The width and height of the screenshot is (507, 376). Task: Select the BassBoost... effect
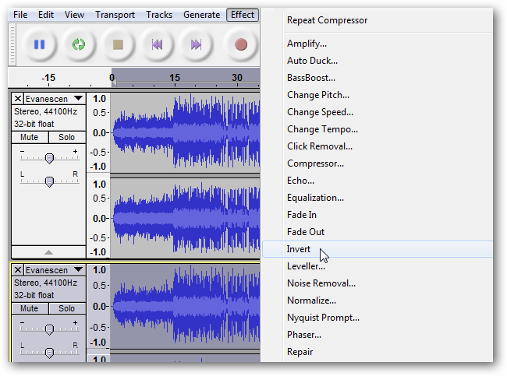coord(378,78)
